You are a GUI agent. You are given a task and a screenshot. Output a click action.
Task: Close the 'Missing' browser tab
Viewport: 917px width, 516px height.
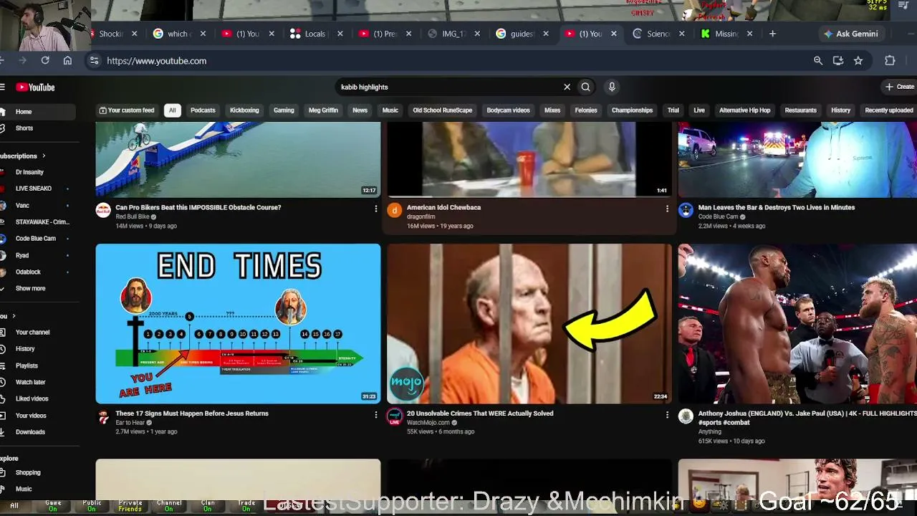pos(750,34)
